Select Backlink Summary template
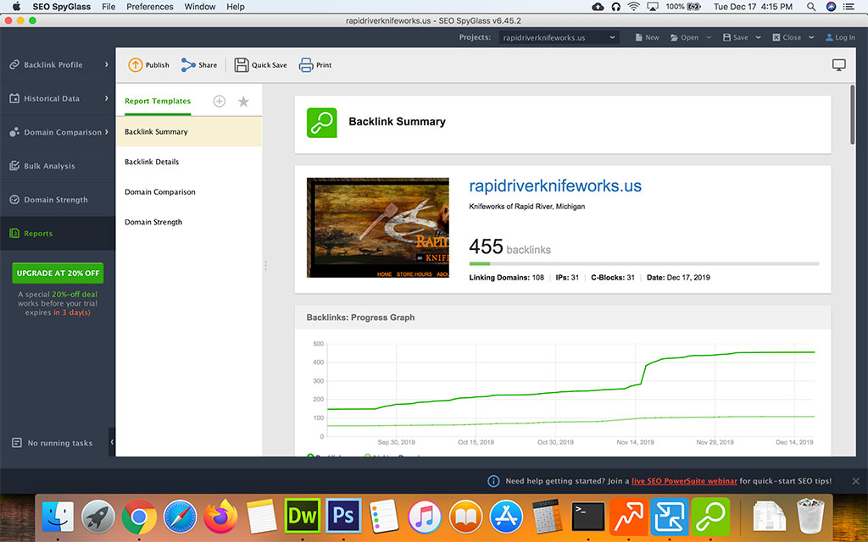This screenshot has height=542, width=868. tap(189, 131)
